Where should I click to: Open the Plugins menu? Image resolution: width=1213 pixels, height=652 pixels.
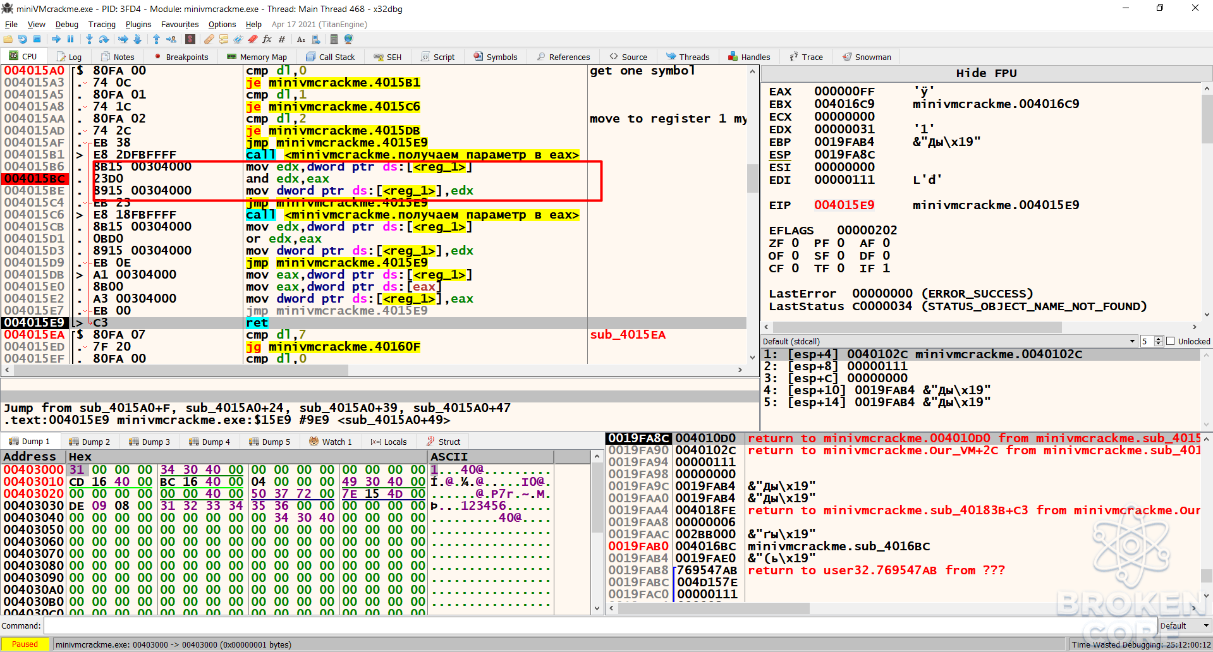pyautogui.click(x=138, y=25)
